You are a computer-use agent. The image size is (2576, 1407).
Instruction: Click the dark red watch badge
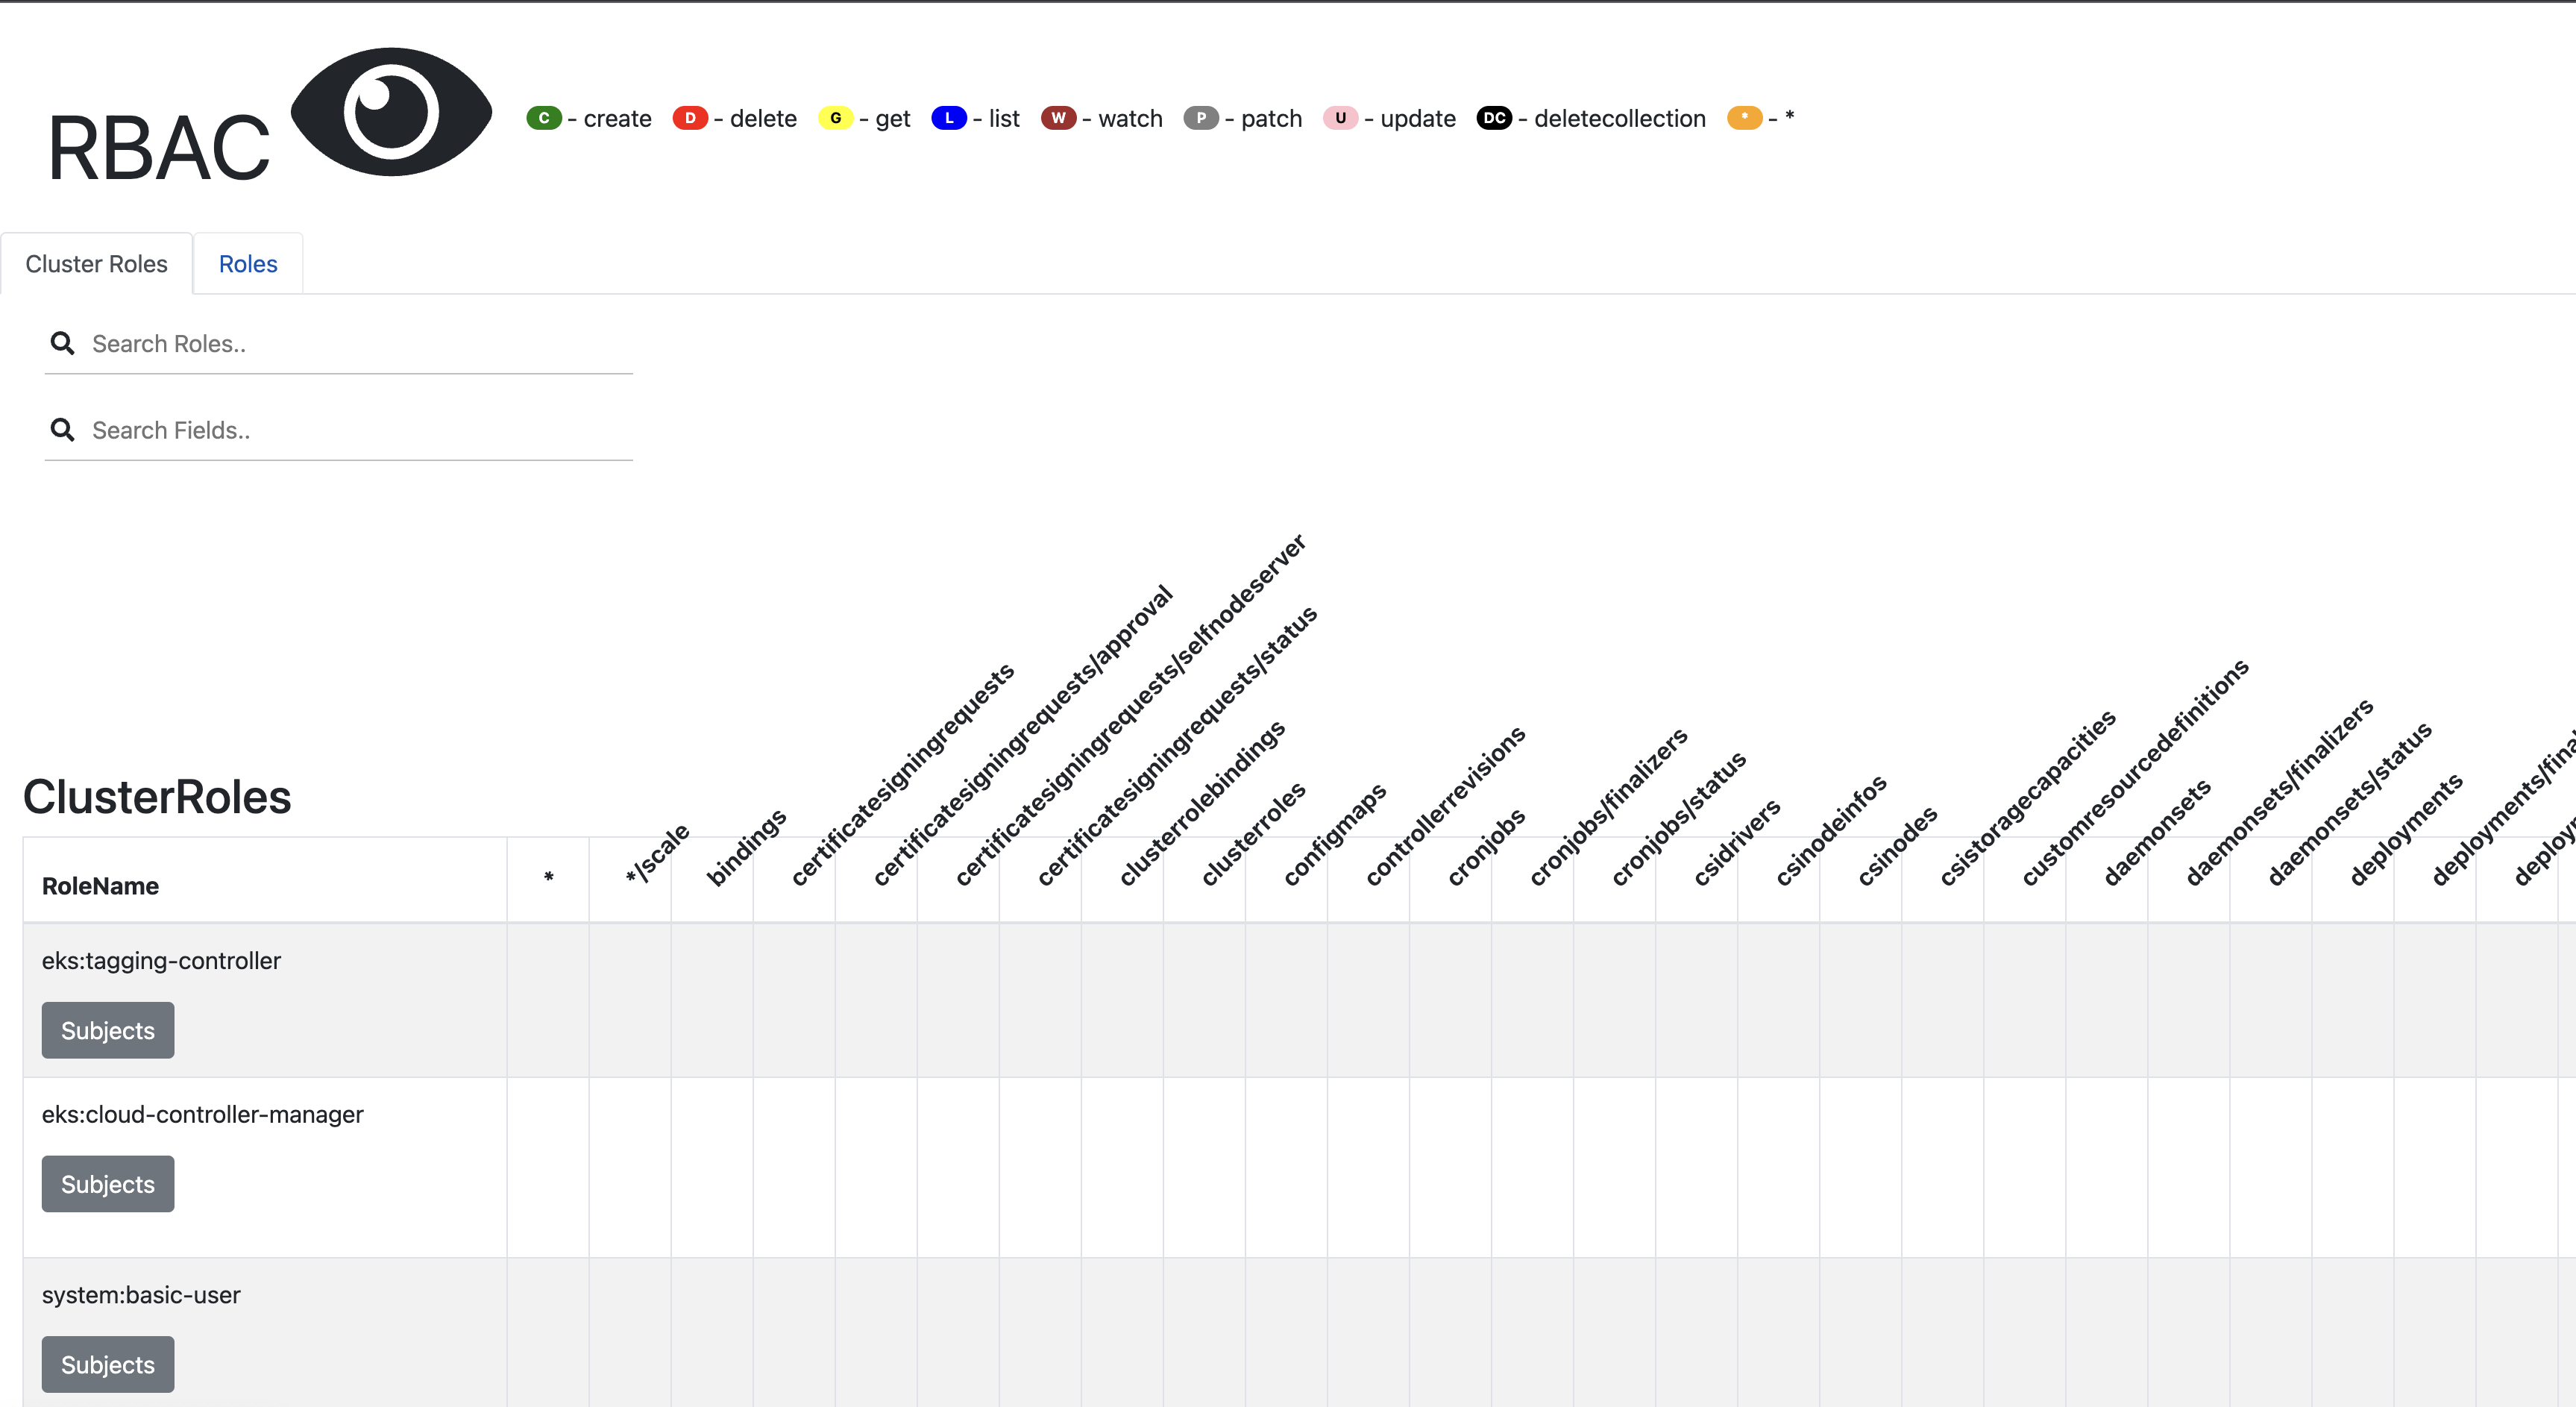click(x=1058, y=118)
